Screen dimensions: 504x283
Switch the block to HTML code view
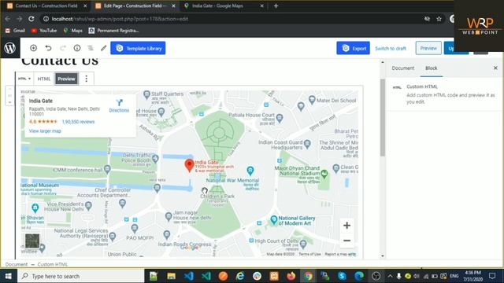pos(44,79)
